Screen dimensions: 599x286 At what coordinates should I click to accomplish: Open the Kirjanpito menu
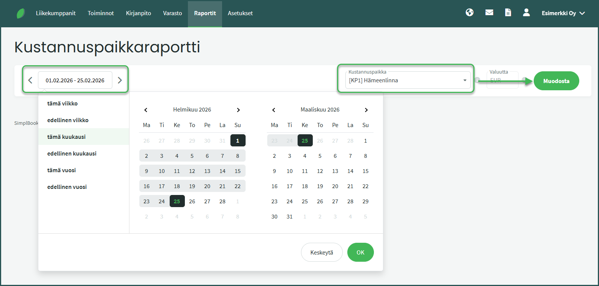pos(138,13)
